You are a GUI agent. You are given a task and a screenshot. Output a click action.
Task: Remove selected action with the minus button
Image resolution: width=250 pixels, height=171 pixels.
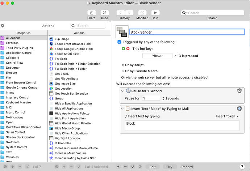coord(125,167)
